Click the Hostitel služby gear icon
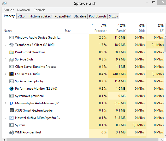Viewport: 166px width, 141px height. pyautogui.click(x=11, y=118)
